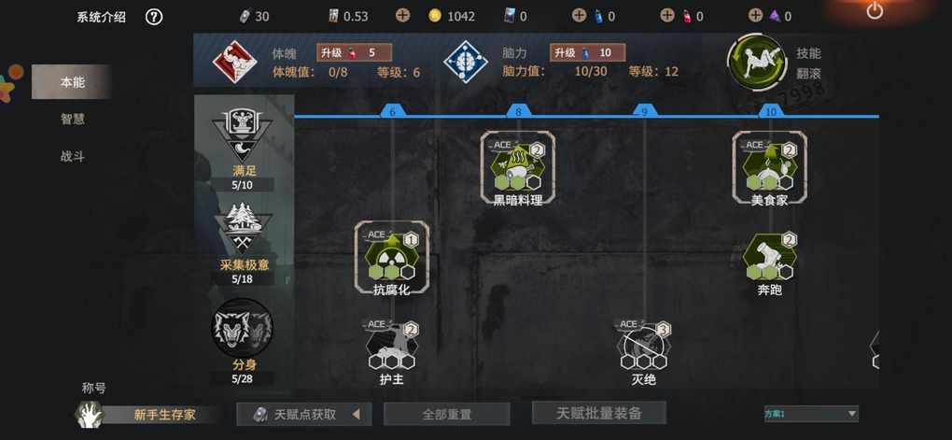The image size is (952, 440).
Task: Open the 方案 scheme dropdown
Action: click(810, 413)
